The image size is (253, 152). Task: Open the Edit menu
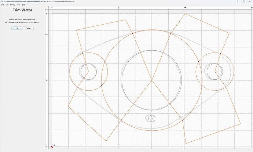coord(7,5)
